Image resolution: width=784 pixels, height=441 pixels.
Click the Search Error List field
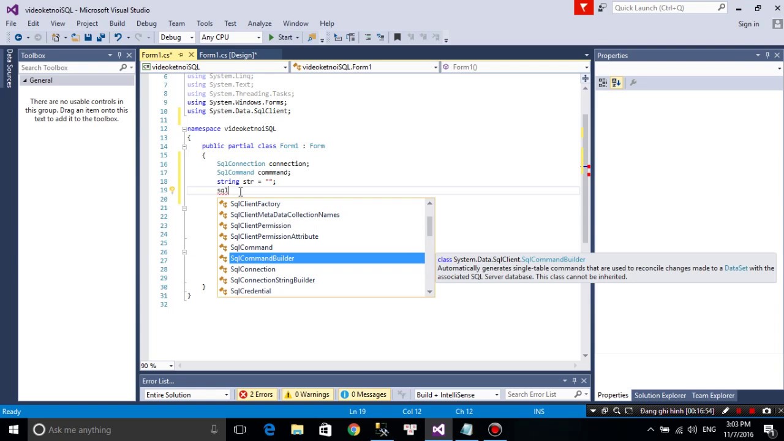coord(540,394)
